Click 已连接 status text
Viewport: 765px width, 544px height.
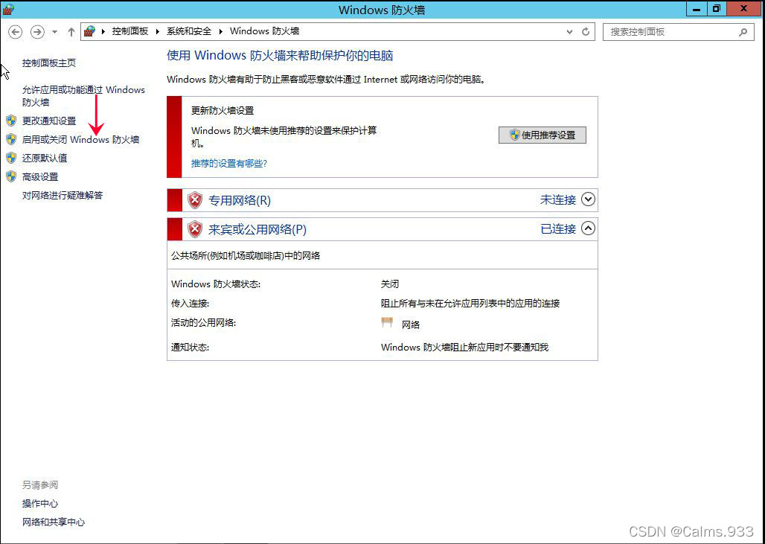(x=558, y=228)
